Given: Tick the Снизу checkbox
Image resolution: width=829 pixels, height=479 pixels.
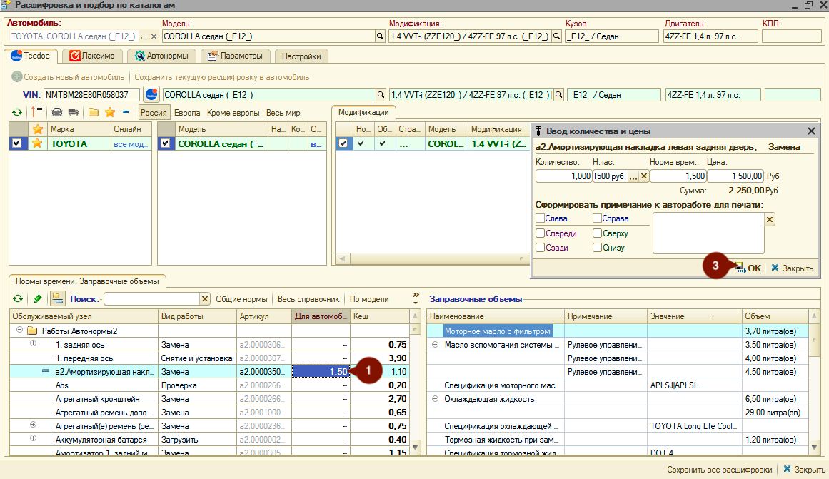Looking at the screenshot, I should (597, 247).
